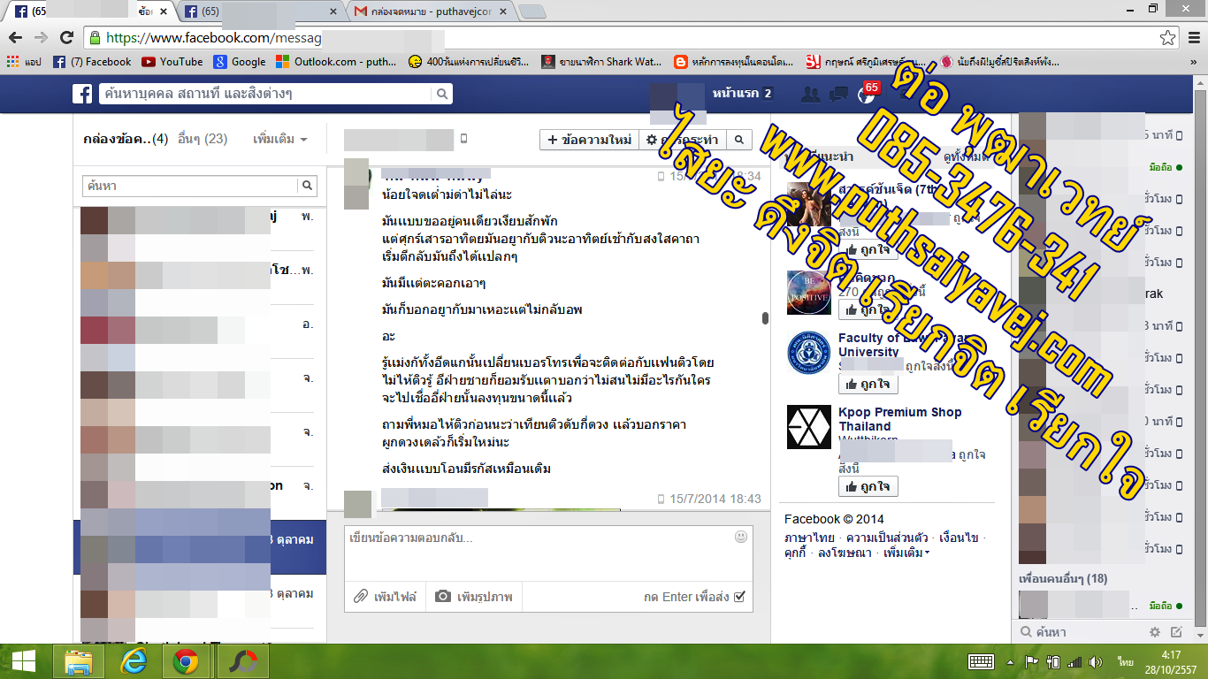Open the การกระทำ actions dropdown

point(683,140)
